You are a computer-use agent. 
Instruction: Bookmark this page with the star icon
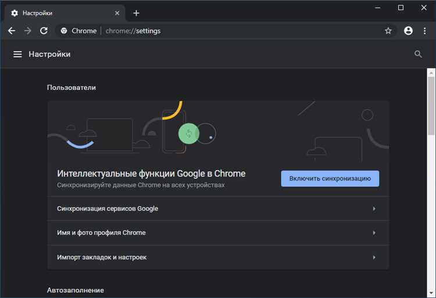[388, 31]
